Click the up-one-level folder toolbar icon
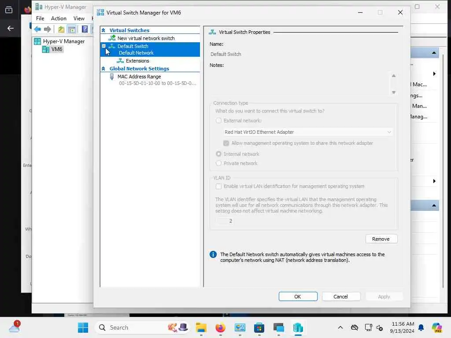This screenshot has height=338, width=451. (x=61, y=29)
